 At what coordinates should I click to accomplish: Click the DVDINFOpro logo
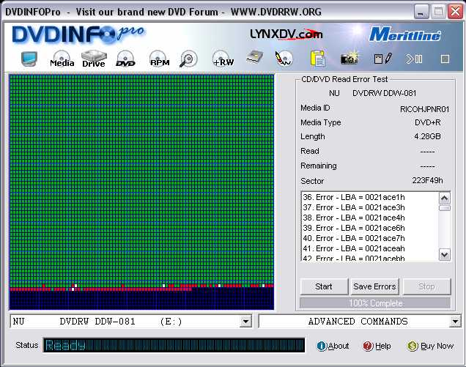tap(78, 34)
